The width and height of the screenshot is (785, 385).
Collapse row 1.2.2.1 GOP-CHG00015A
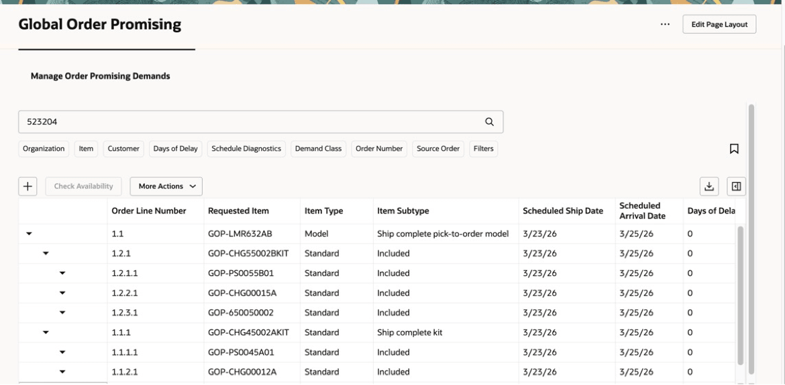pyautogui.click(x=62, y=293)
